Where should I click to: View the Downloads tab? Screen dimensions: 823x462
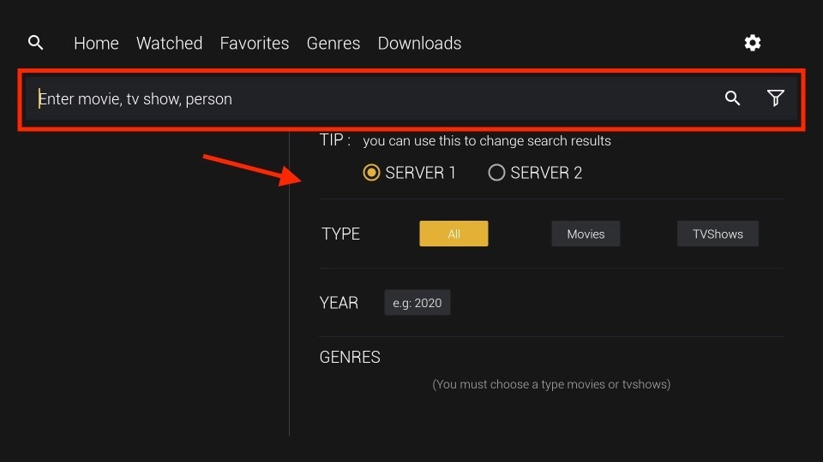419,43
